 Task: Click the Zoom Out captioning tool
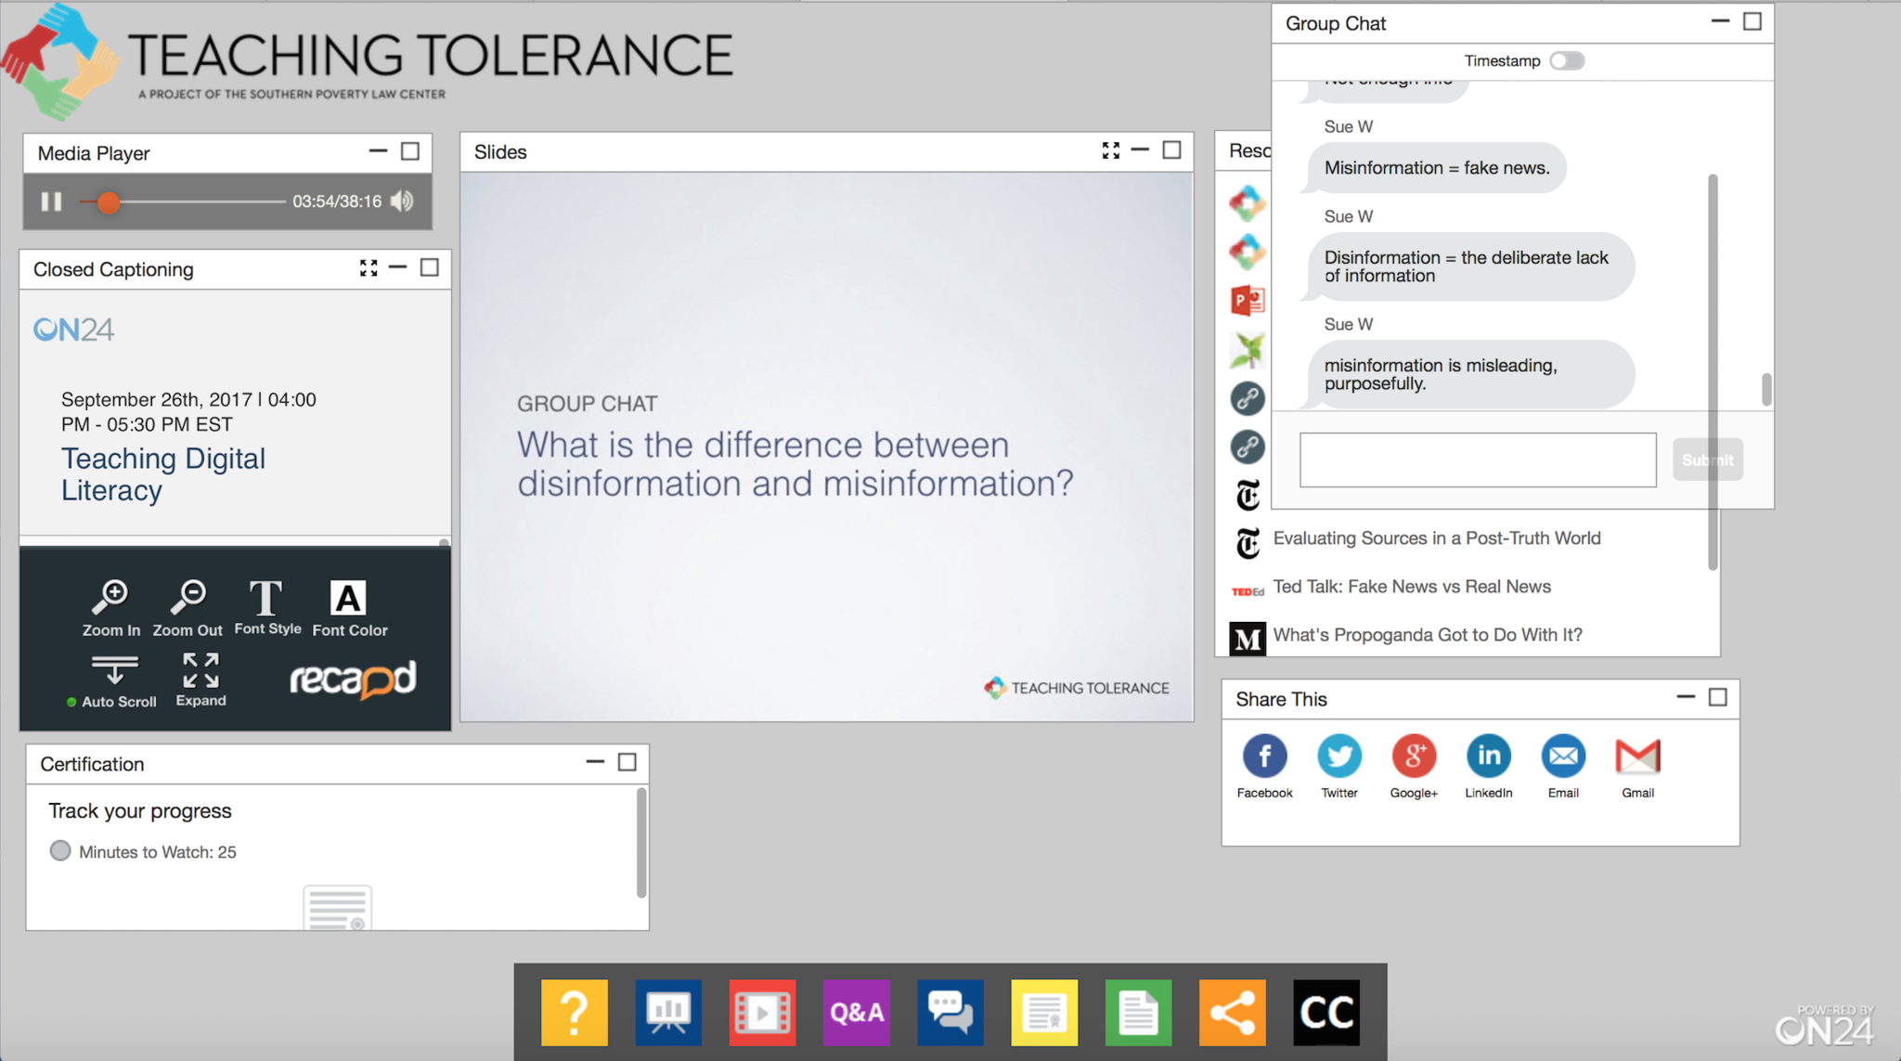pos(188,608)
